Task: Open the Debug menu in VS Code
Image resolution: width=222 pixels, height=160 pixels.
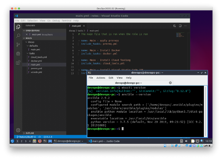Action: click(56, 20)
